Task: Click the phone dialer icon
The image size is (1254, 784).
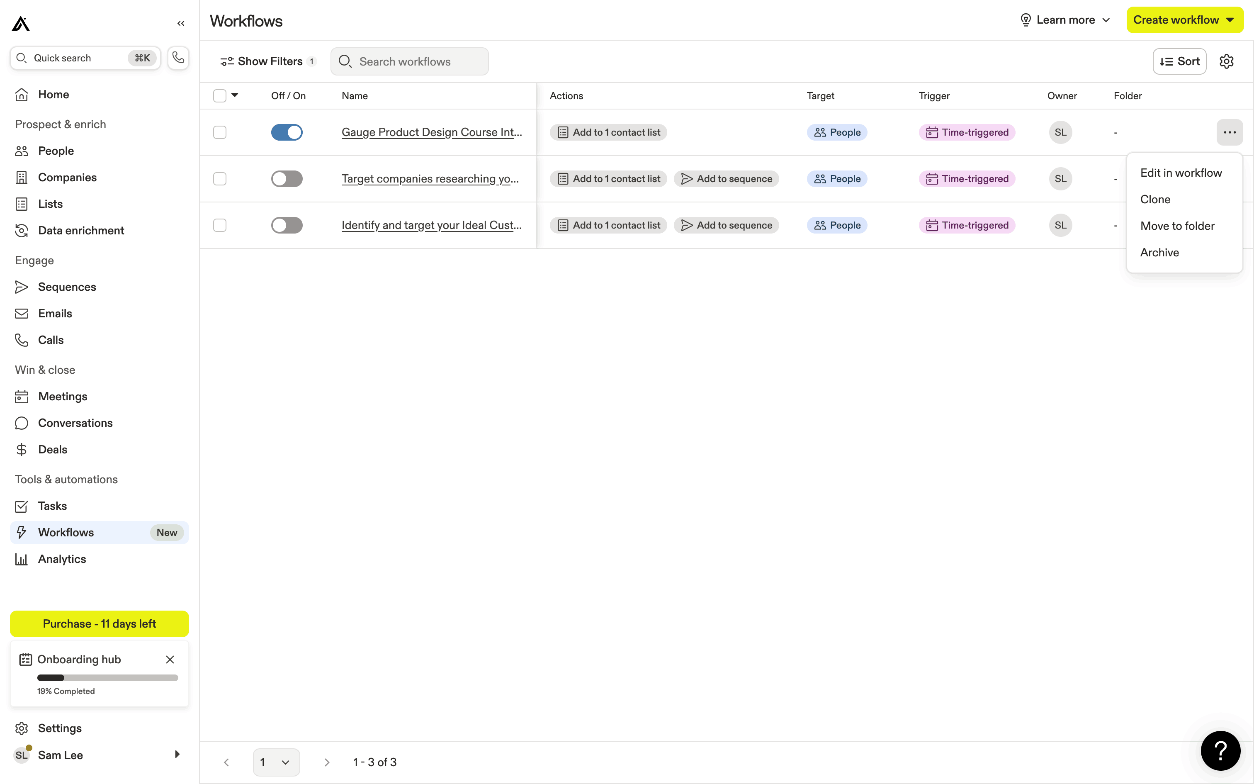Action: pyautogui.click(x=178, y=58)
